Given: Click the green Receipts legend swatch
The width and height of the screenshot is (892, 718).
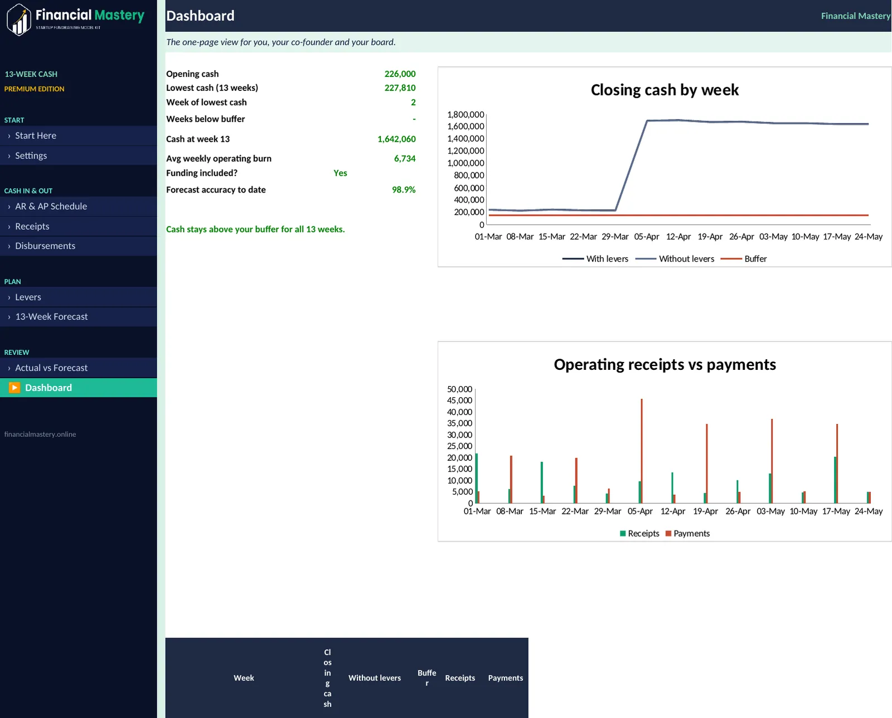Looking at the screenshot, I should pos(623,534).
